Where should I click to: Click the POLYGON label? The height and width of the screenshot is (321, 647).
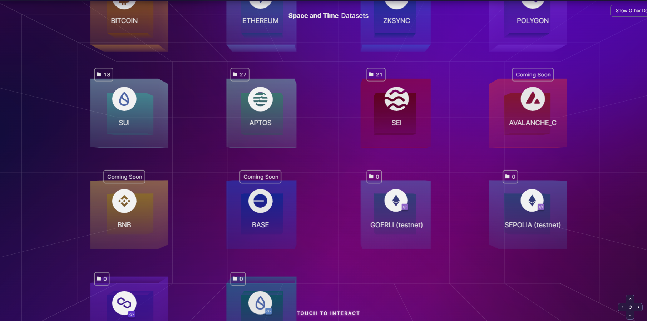point(533,21)
